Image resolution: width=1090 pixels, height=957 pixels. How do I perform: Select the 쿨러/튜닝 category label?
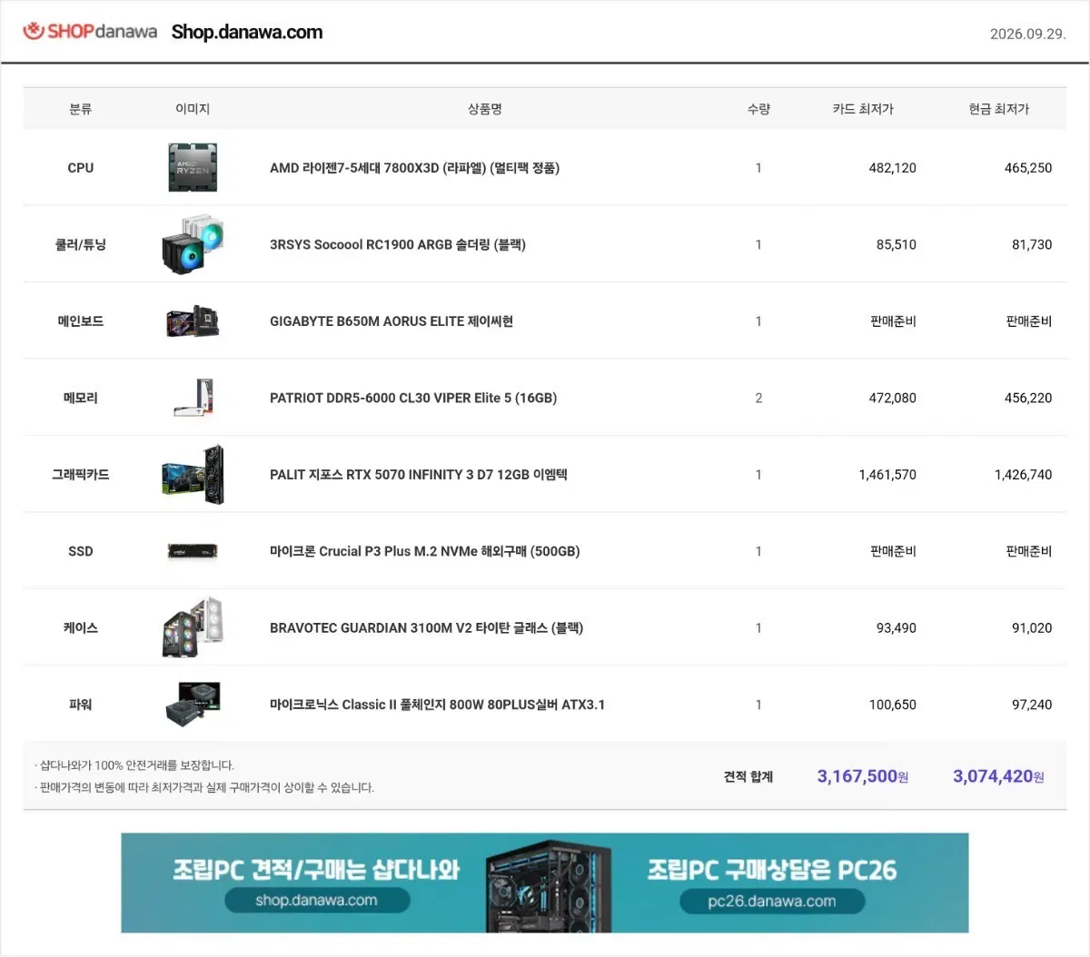[x=81, y=244]
